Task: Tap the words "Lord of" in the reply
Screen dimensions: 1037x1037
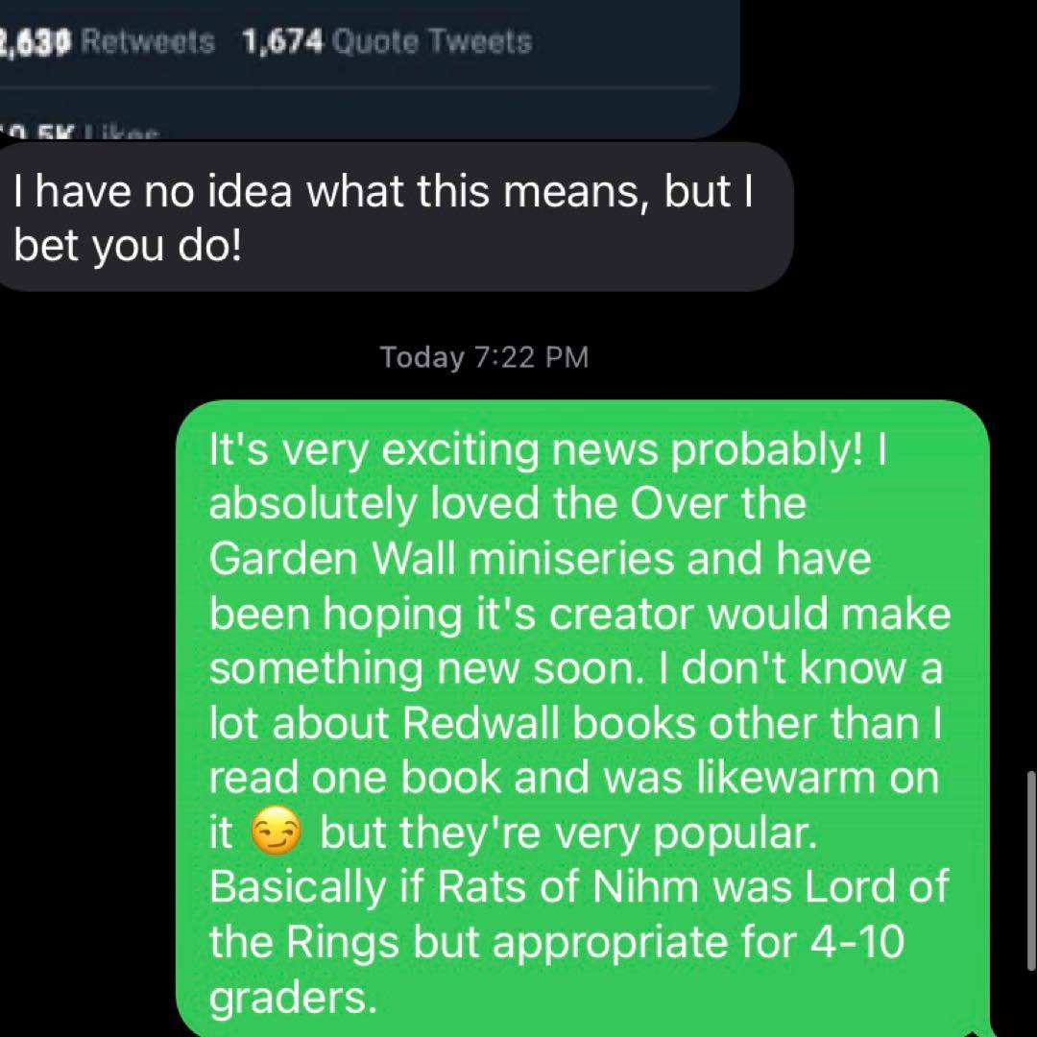Action: 877,887
